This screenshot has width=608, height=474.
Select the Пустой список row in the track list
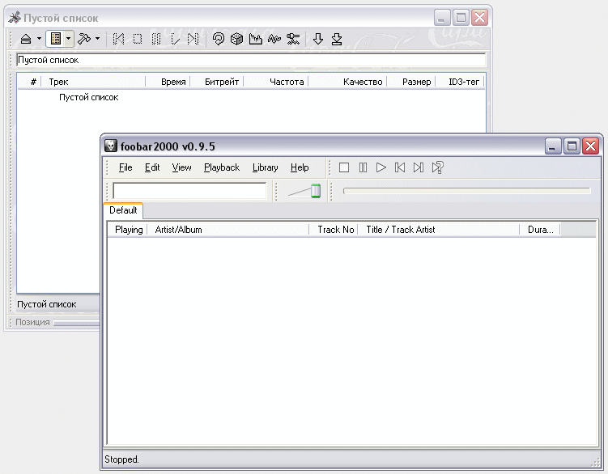tap(88, 97)
